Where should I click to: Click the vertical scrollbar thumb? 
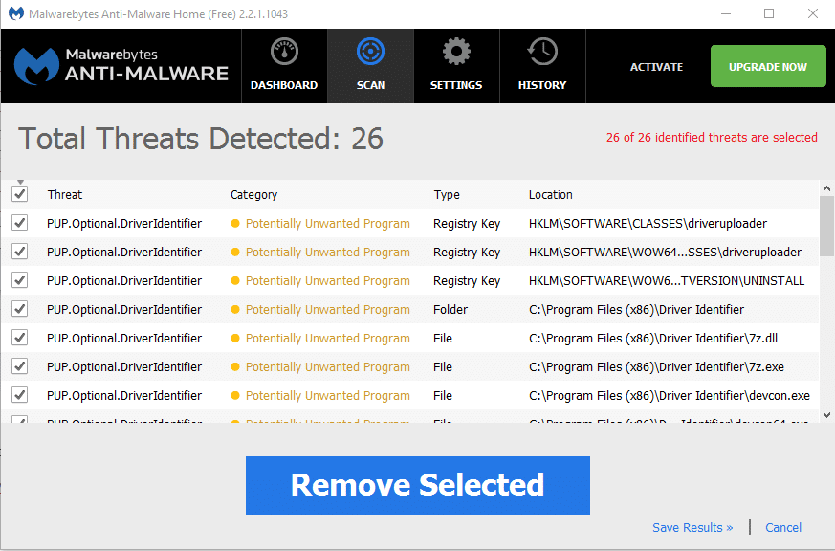[x=826, y=227]
